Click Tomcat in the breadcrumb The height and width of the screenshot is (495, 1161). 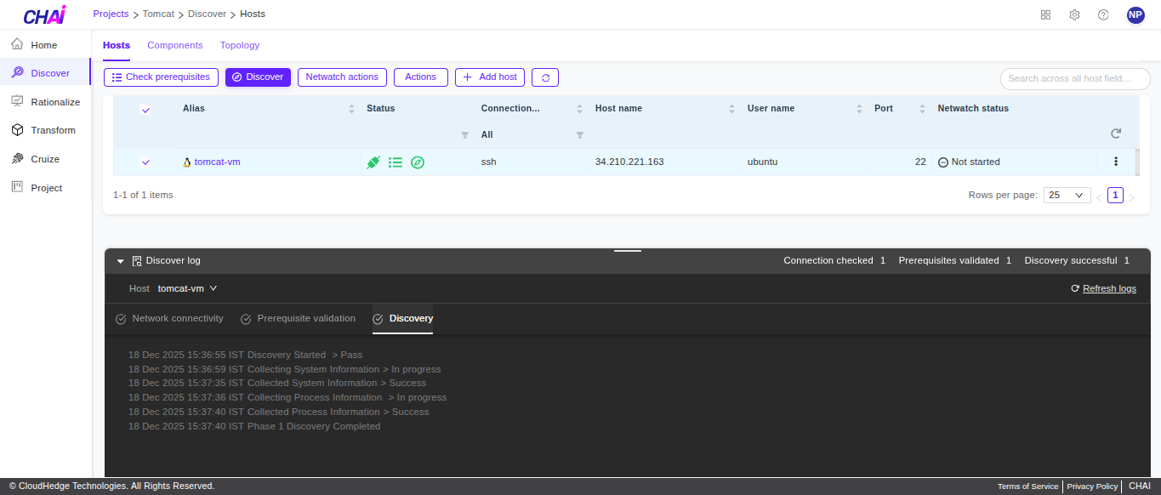[x=159, y=14]
